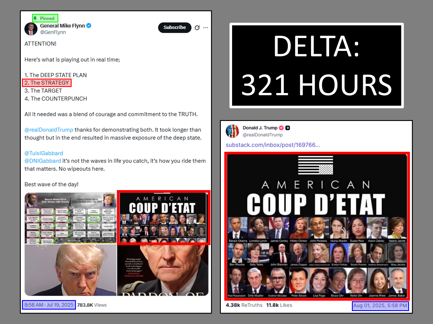Open the @TulsiGabbard mention link
The image size is (433, 324).
pyautogui.click(x=44, y=153)
